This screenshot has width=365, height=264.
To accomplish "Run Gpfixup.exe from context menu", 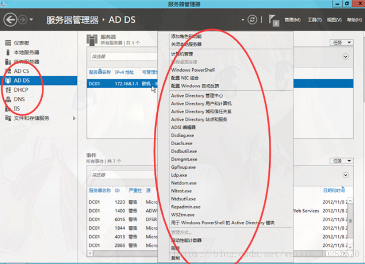I will coord(184,167).
